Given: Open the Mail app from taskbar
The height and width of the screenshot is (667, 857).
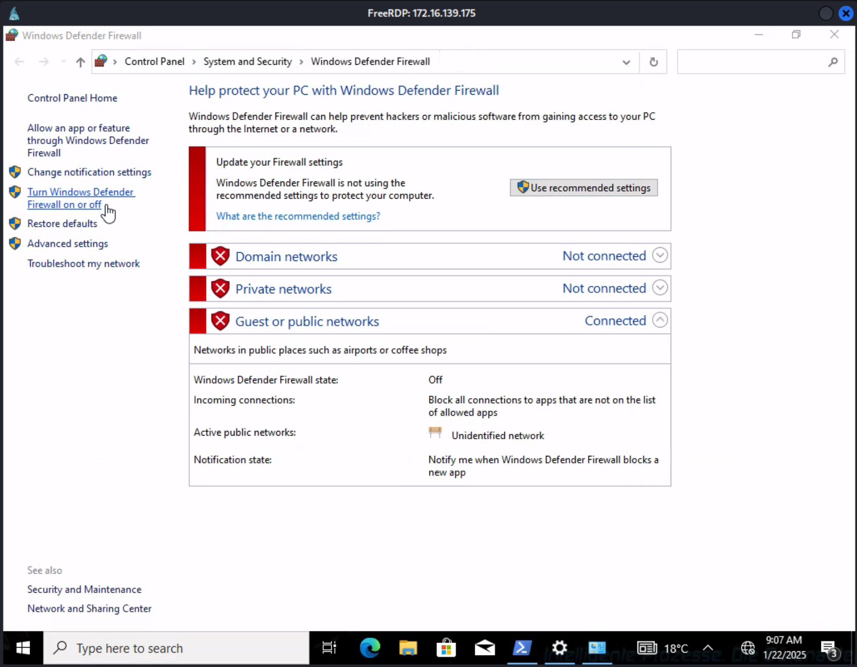Looking at the screenshot, I should coord(485,648).
